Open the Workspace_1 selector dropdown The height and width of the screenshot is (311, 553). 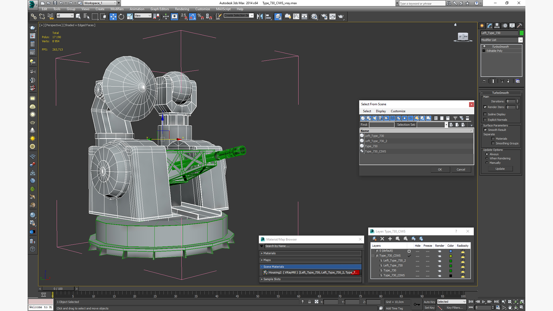pos(100,3)
